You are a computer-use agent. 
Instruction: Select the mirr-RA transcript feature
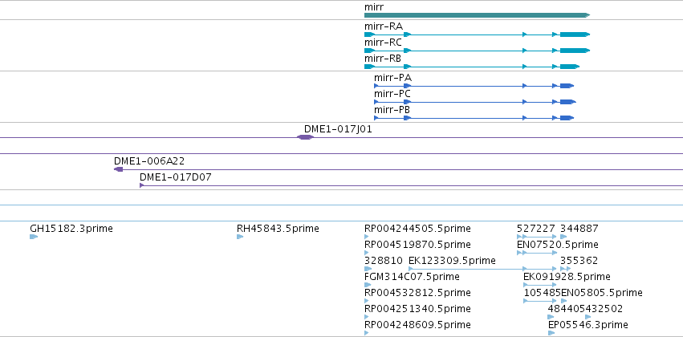[477, 35]
